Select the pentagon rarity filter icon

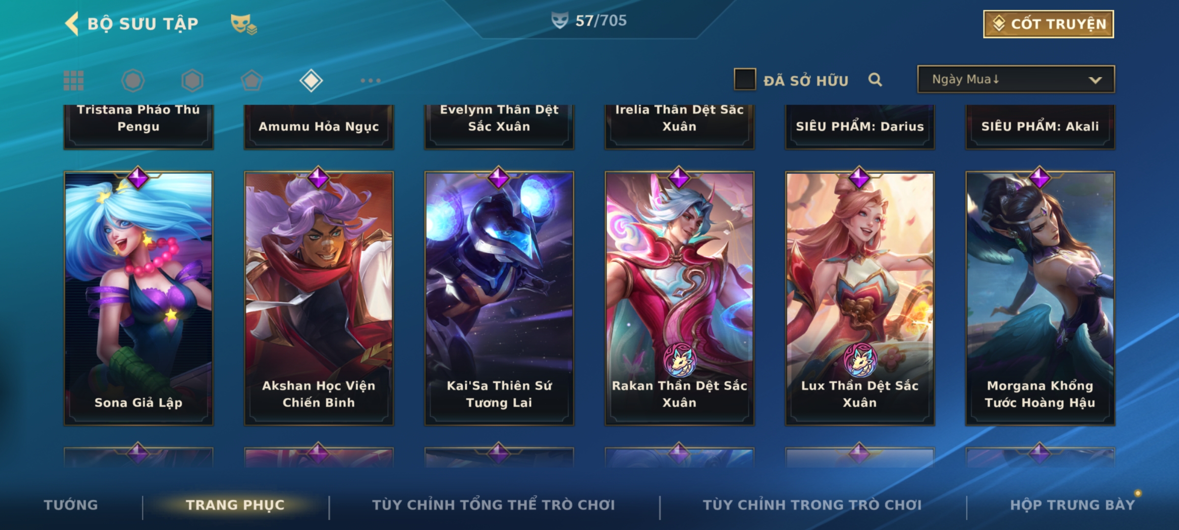[x=252, y=80]
